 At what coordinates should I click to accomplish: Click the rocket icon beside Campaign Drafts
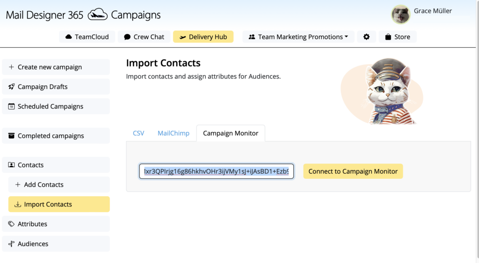[x=11, y=86]
